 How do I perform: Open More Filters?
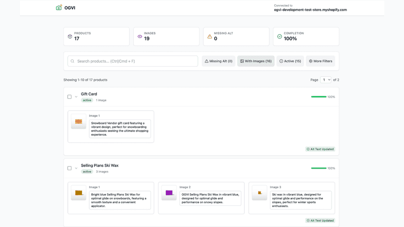[321, 61]
